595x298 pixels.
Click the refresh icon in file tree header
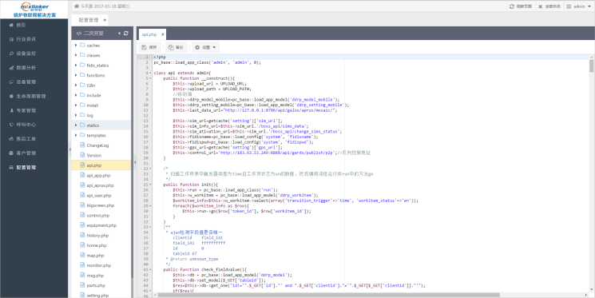click(126, 34)
